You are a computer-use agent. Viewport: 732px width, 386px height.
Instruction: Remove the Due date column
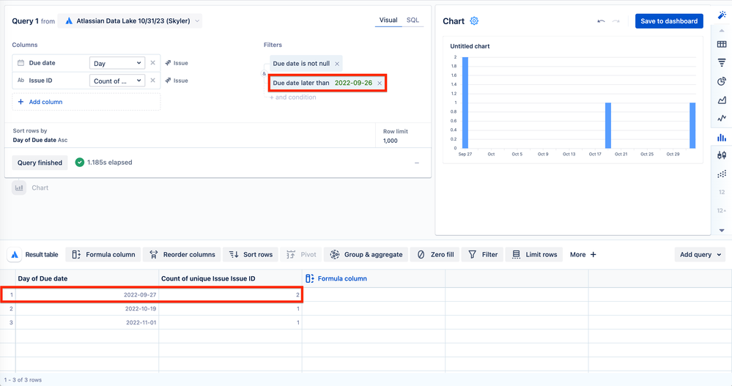(152, 62)
